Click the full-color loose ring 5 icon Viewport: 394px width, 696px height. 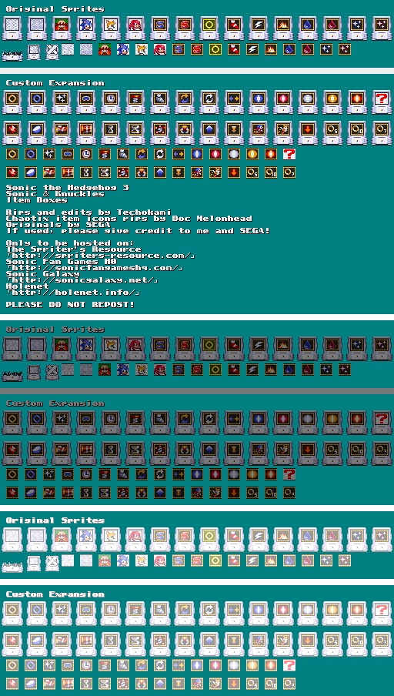pos(252,172)
